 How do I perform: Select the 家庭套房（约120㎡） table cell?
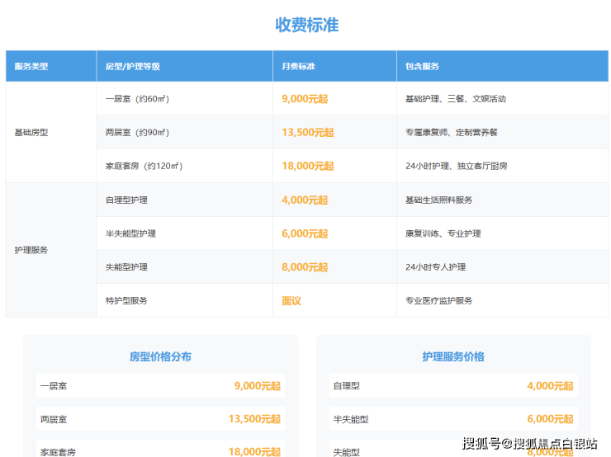144,166
